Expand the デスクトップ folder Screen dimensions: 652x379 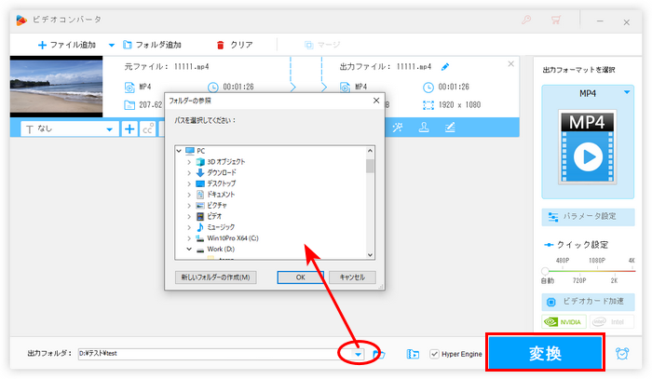tap(189, 183)
